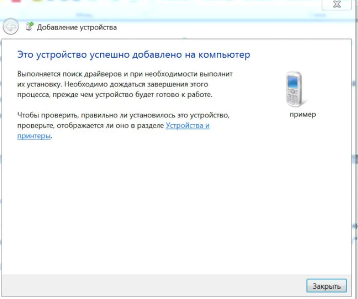
Task: Select the пример phone device icon
Action: (295, 89)
